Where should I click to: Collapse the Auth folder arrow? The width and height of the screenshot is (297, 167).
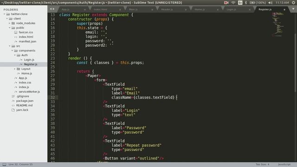[x=15, y=55]
